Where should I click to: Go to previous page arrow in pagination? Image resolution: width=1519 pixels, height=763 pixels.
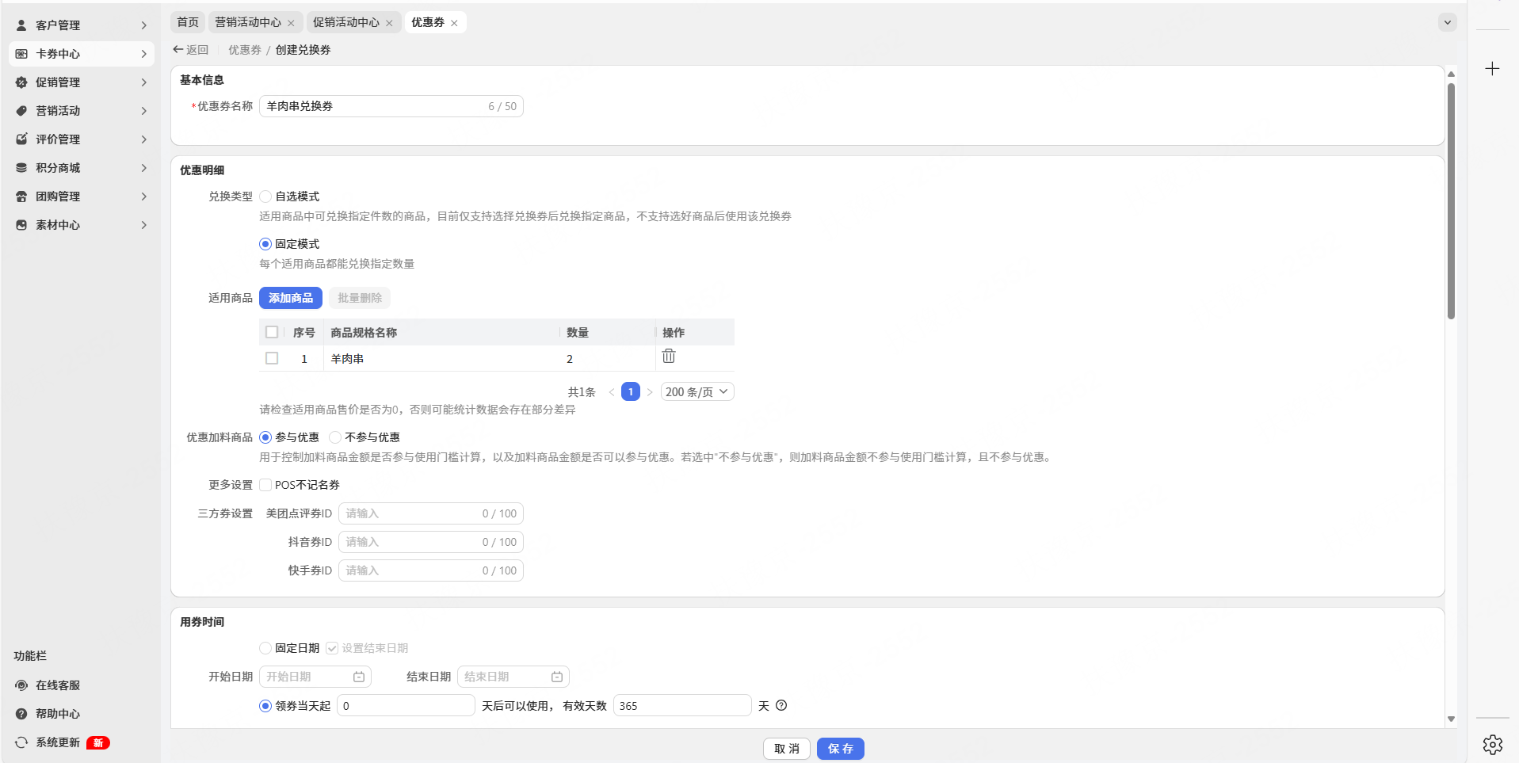pos(612,392)
